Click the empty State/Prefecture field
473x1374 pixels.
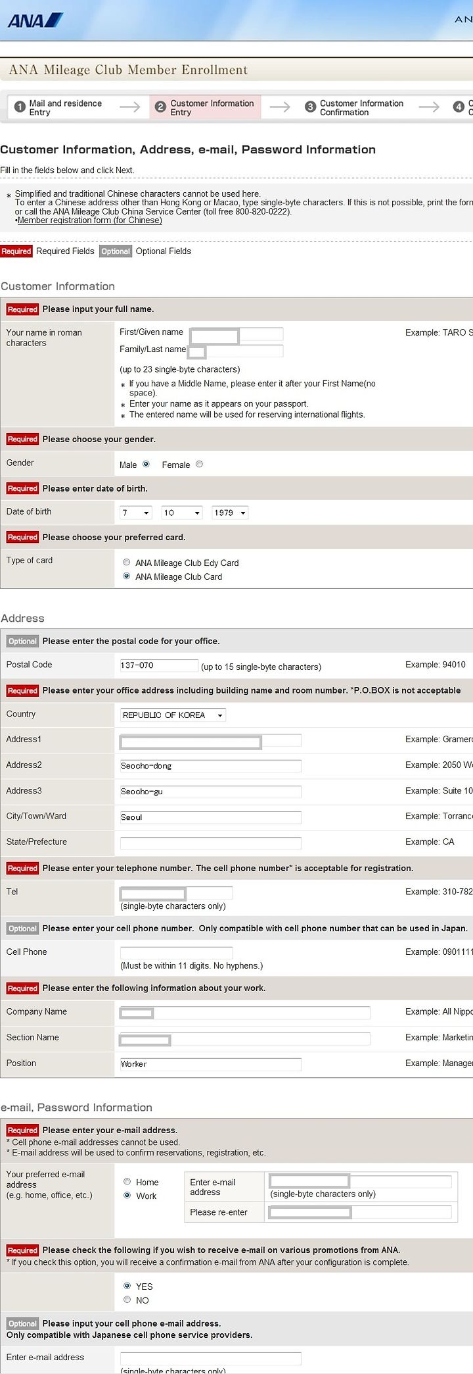(x=211, y=843)
